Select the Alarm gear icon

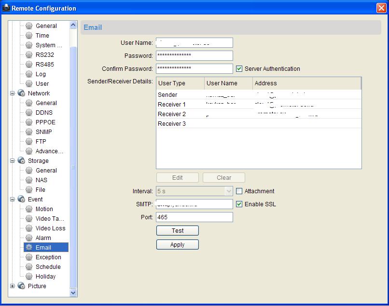click(x=29, y=238)
